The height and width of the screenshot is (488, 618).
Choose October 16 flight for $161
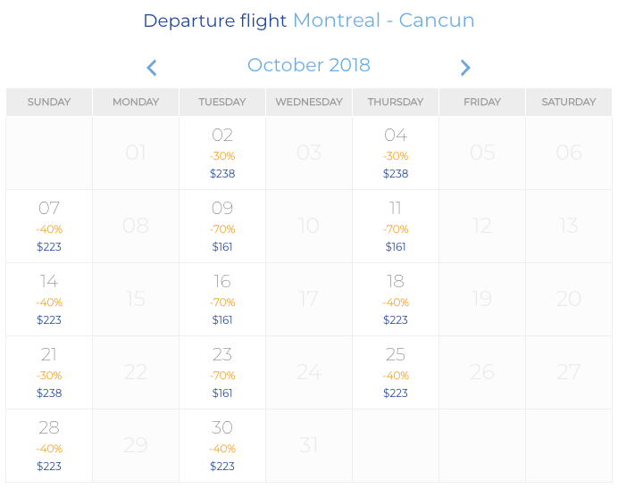click(x=222, y=300)
